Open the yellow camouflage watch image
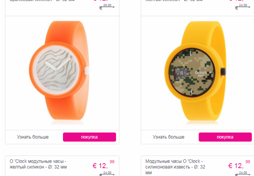Image resolution: width=254 pixels, height=176 pixels. [x=195, y=72]
